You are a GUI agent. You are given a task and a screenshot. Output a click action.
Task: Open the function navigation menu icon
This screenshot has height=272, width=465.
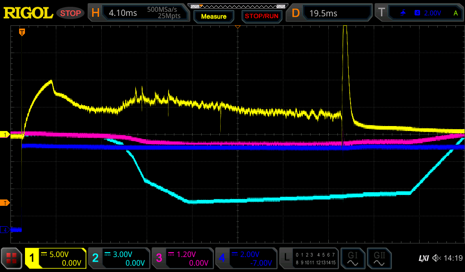[11, 258]
